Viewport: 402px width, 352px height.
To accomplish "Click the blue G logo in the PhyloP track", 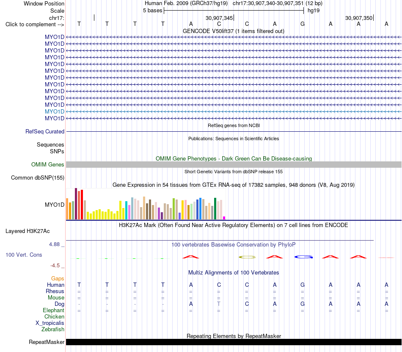I will (x=303, y=257).
